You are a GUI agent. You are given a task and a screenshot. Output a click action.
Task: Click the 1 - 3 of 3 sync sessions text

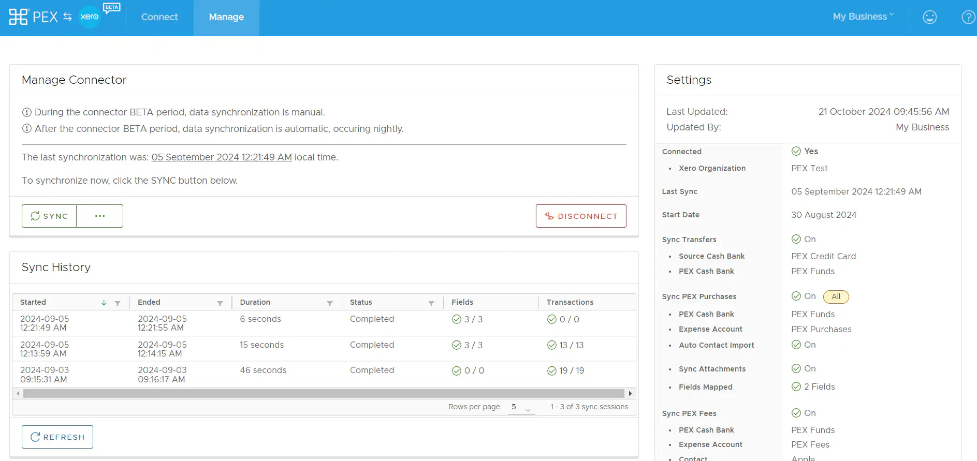click(589, 407)
